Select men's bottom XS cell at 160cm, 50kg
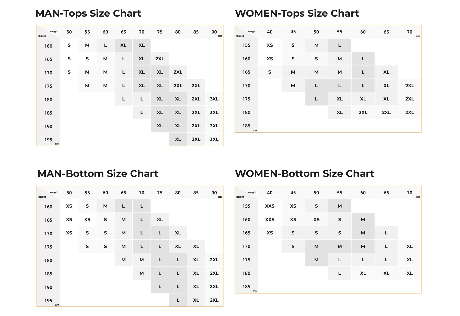This screenshot has height=316, width=460. coord(69,206)
